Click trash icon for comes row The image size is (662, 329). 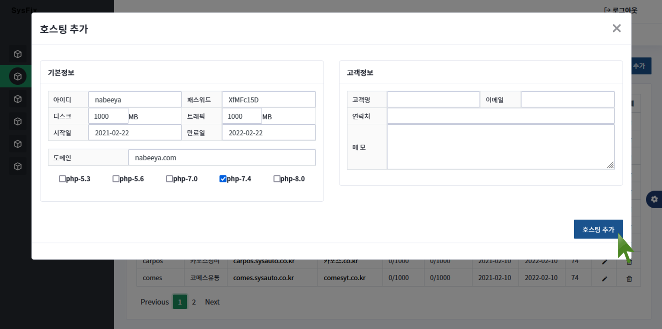tap(629, 279)
